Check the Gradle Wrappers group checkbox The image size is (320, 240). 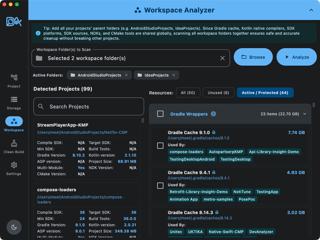[160, 114]
